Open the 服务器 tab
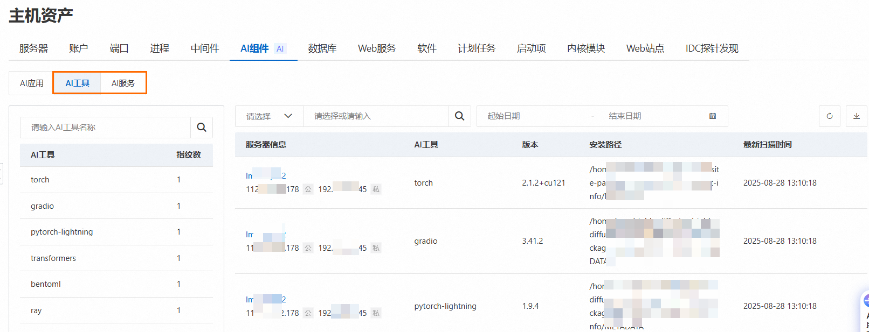Screen dimensions: 869x332 [x=33, y=48]
